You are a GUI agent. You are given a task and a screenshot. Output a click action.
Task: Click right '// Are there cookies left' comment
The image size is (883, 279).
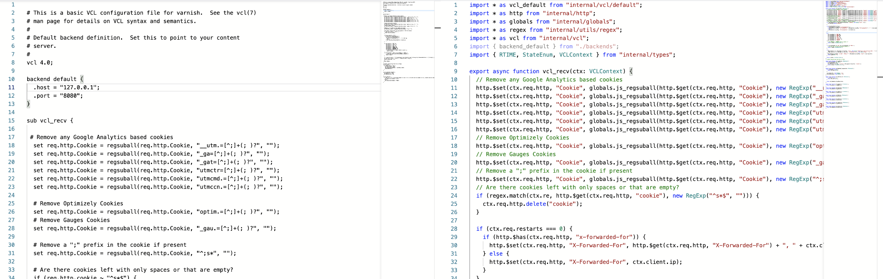pos(577,187)
